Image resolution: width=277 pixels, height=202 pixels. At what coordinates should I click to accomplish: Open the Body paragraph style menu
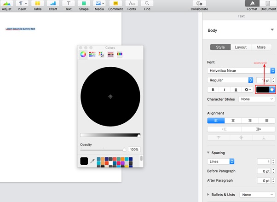pos(240,30)
